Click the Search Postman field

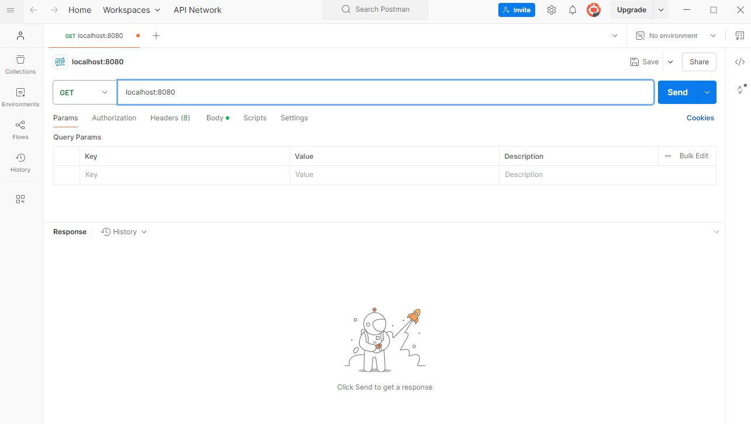click(x=375, y=9)
